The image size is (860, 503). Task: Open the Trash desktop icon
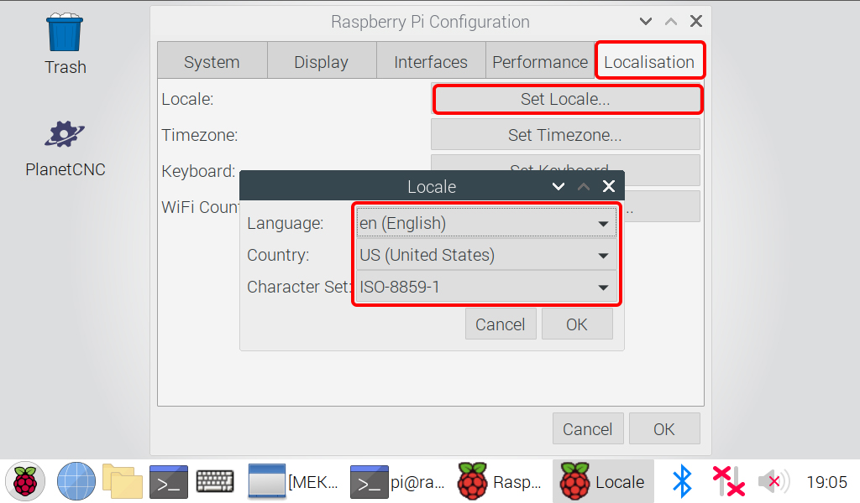pos(65,44)
